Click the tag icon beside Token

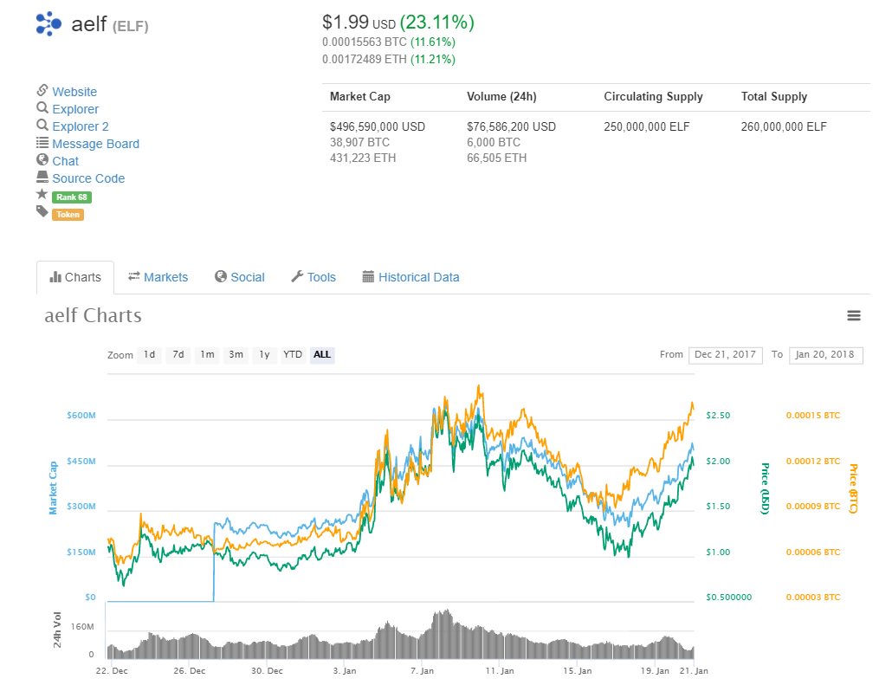point(42,211)
